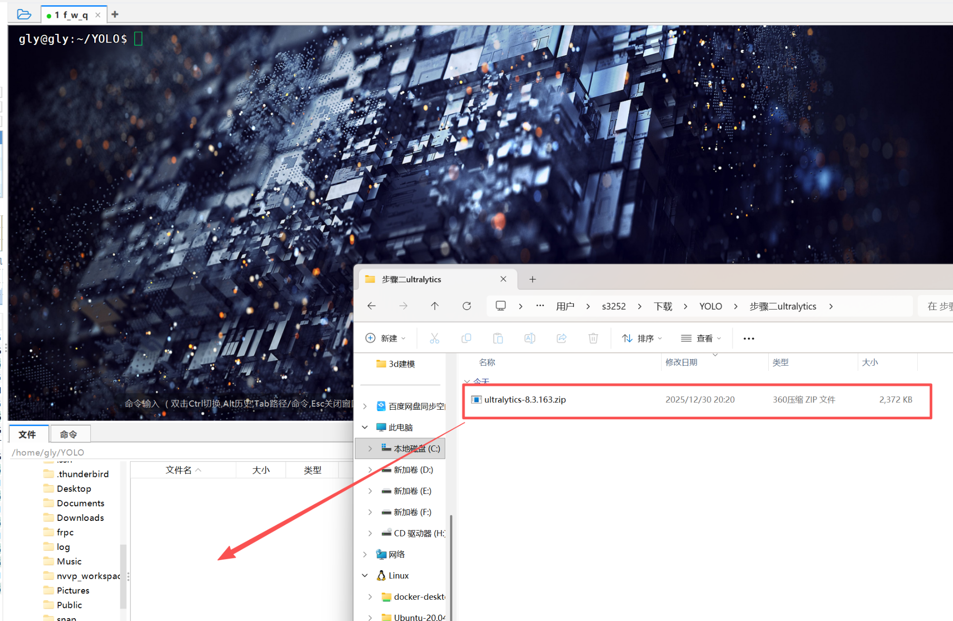Open the See more options ellipsis
This screenshot has width=953, height=621.
coord(748,339)
